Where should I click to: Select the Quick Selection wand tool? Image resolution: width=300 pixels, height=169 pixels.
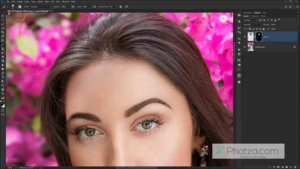pyautogui.click(x=3, y=28)
